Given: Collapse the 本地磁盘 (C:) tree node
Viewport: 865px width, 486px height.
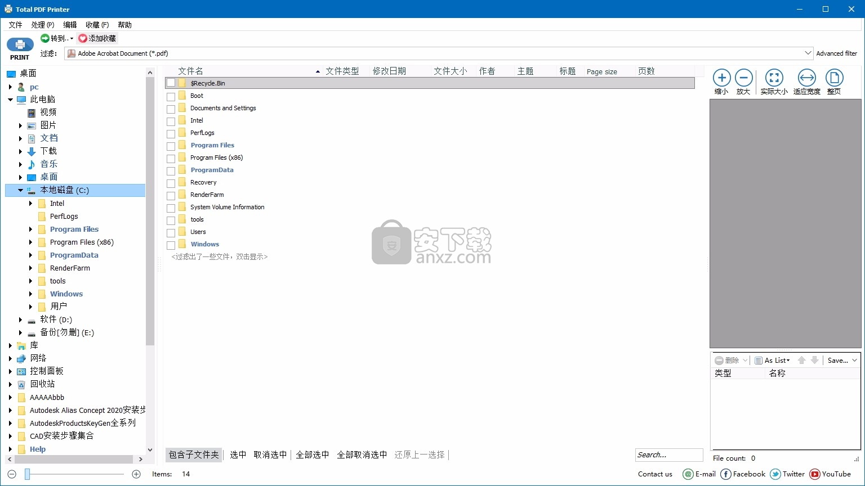Looking at the screenshot, I should [x=21, y=190].
